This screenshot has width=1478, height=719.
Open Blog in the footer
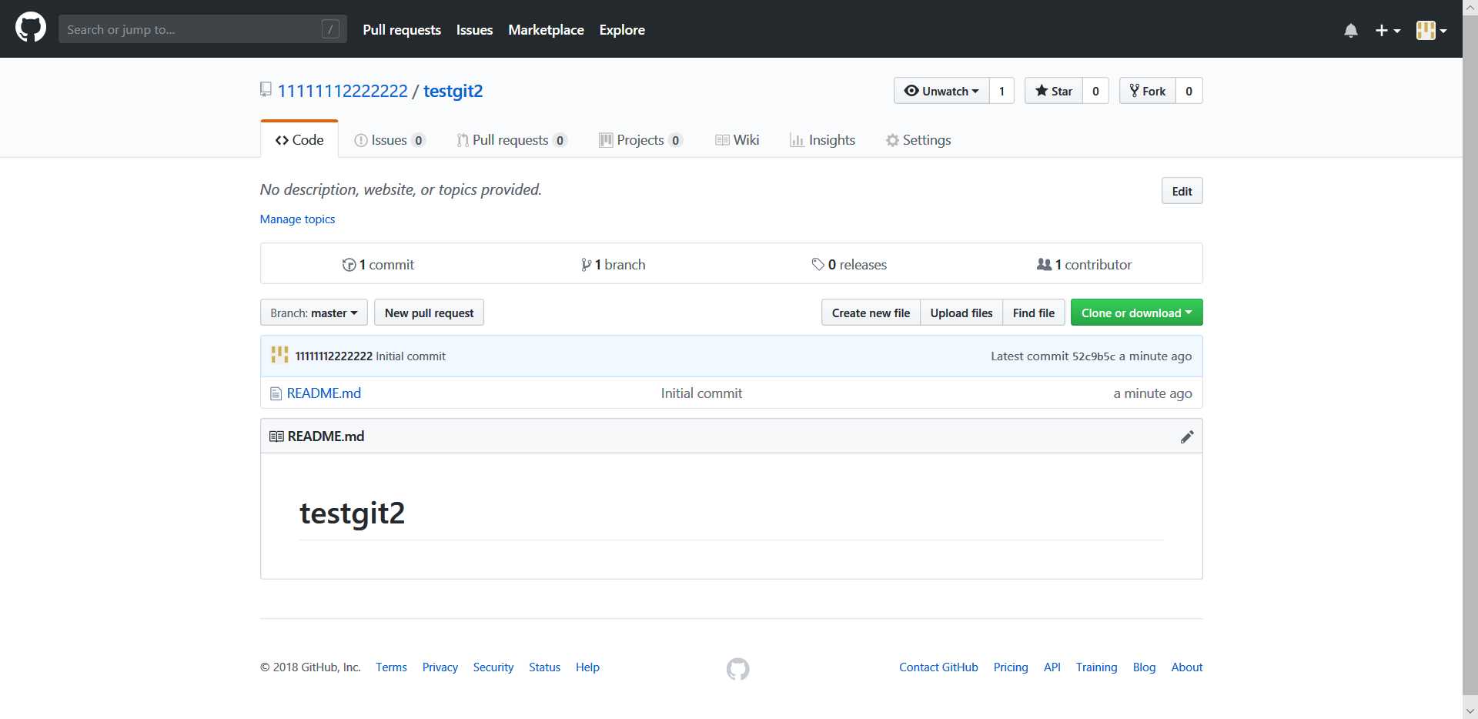(1144, 667)
